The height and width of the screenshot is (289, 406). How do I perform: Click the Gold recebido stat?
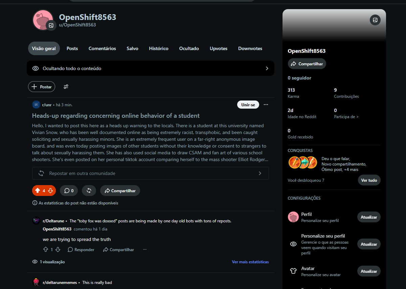300,133
